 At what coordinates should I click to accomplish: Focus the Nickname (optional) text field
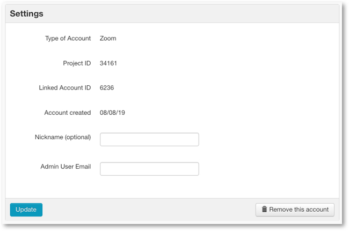pyautogui.click(x=149, y=139)
